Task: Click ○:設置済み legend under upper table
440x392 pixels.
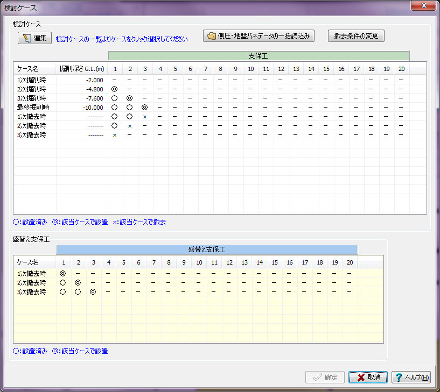Action: click(30, 222)
